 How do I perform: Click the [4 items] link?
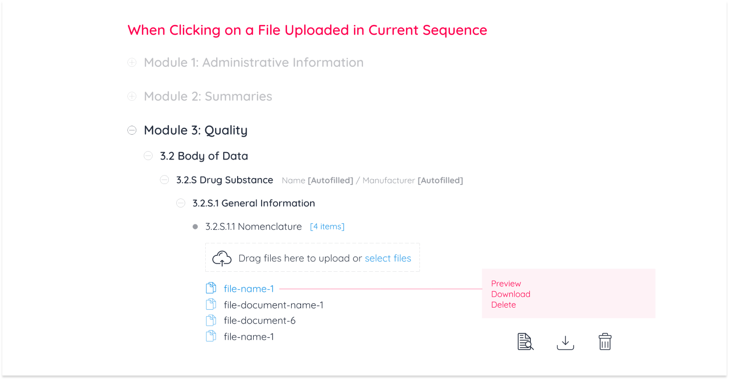click(327, 226)
